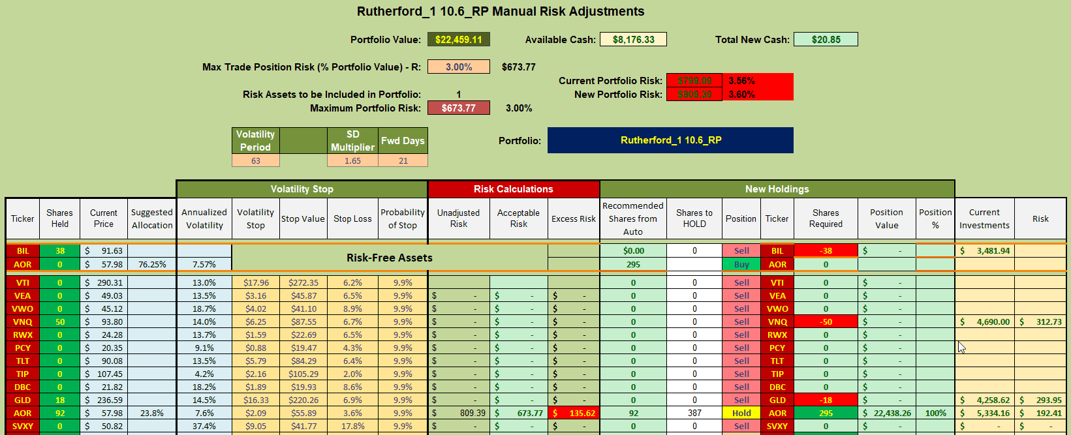Click the AOR Hold position cell

click(x=741, y=413)
